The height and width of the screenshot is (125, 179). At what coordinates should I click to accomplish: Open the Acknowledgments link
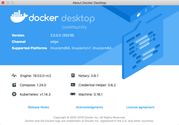coord(89,107)
